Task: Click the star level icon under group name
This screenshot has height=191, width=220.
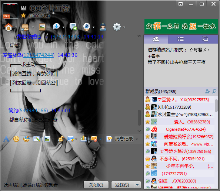Action: click(x=23, y=16)
